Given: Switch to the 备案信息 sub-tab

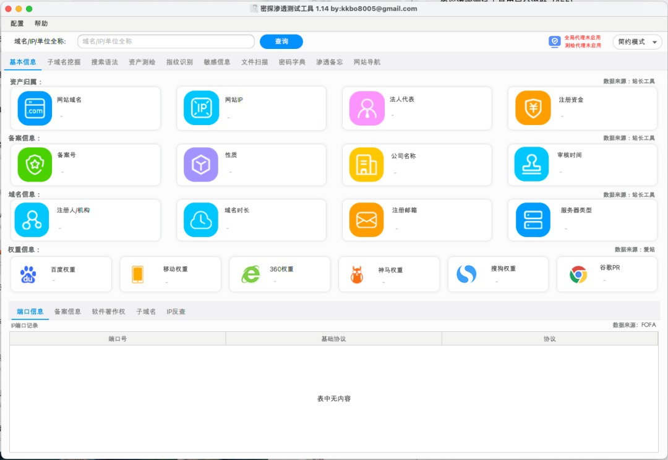Looking at the screenshot, I should pyautogui.click(x=67, y=311).
